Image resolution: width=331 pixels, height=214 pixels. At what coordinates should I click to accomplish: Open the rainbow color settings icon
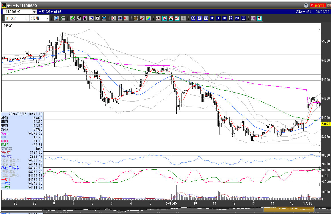click(148, 18)
